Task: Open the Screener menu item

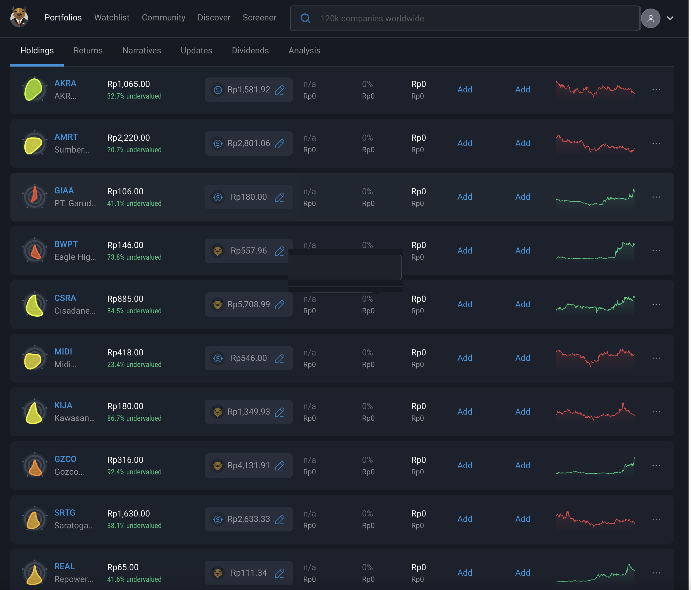Action: (259, 18)
